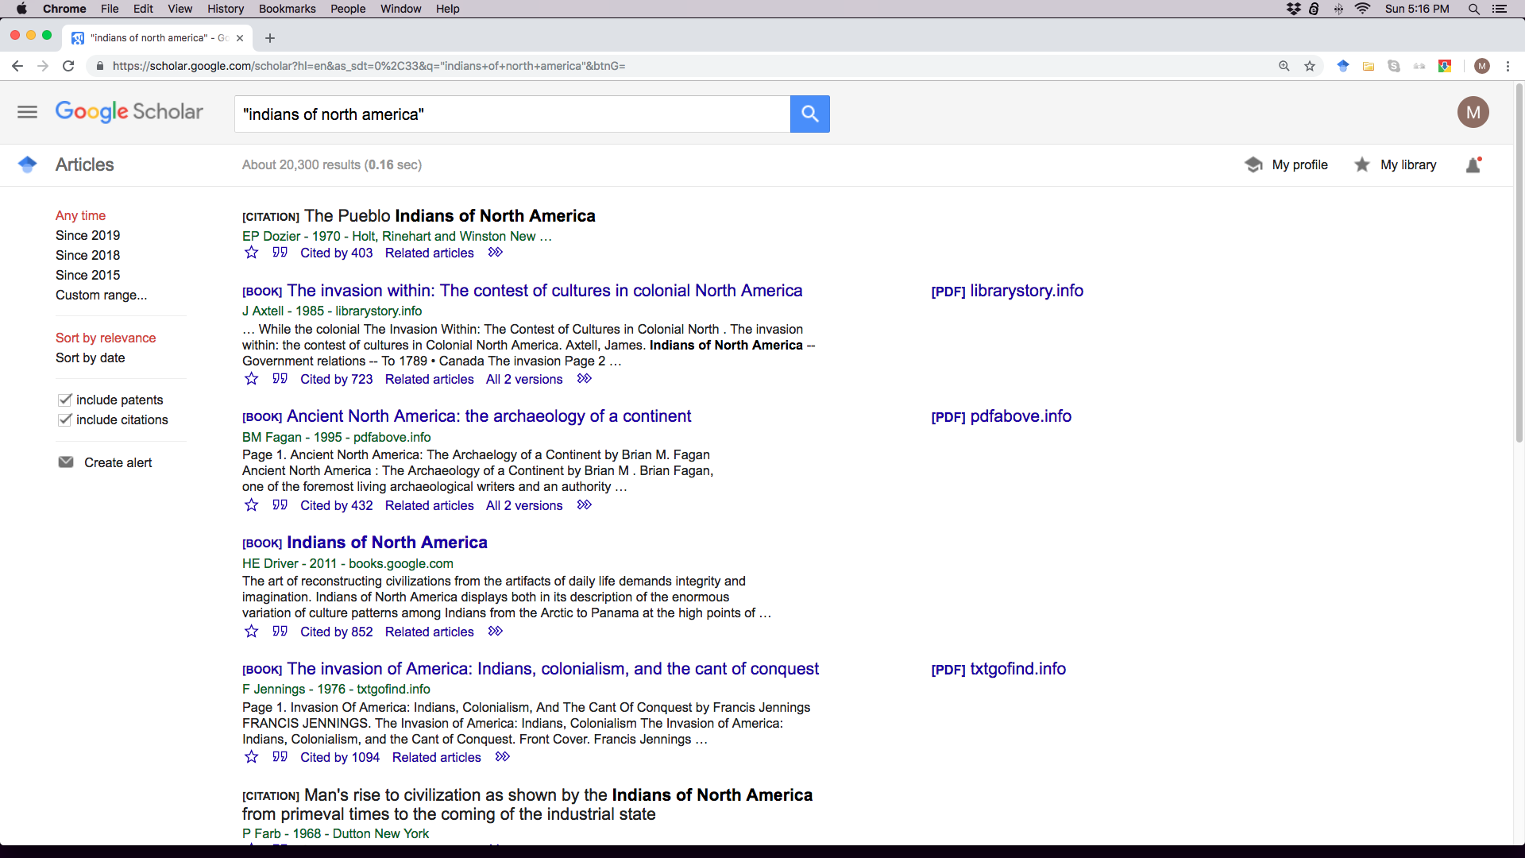Viewport: 1525px width, 858px height.
Task: Uncheck the include citations checkbox
Action: click(x=65, y=419)
